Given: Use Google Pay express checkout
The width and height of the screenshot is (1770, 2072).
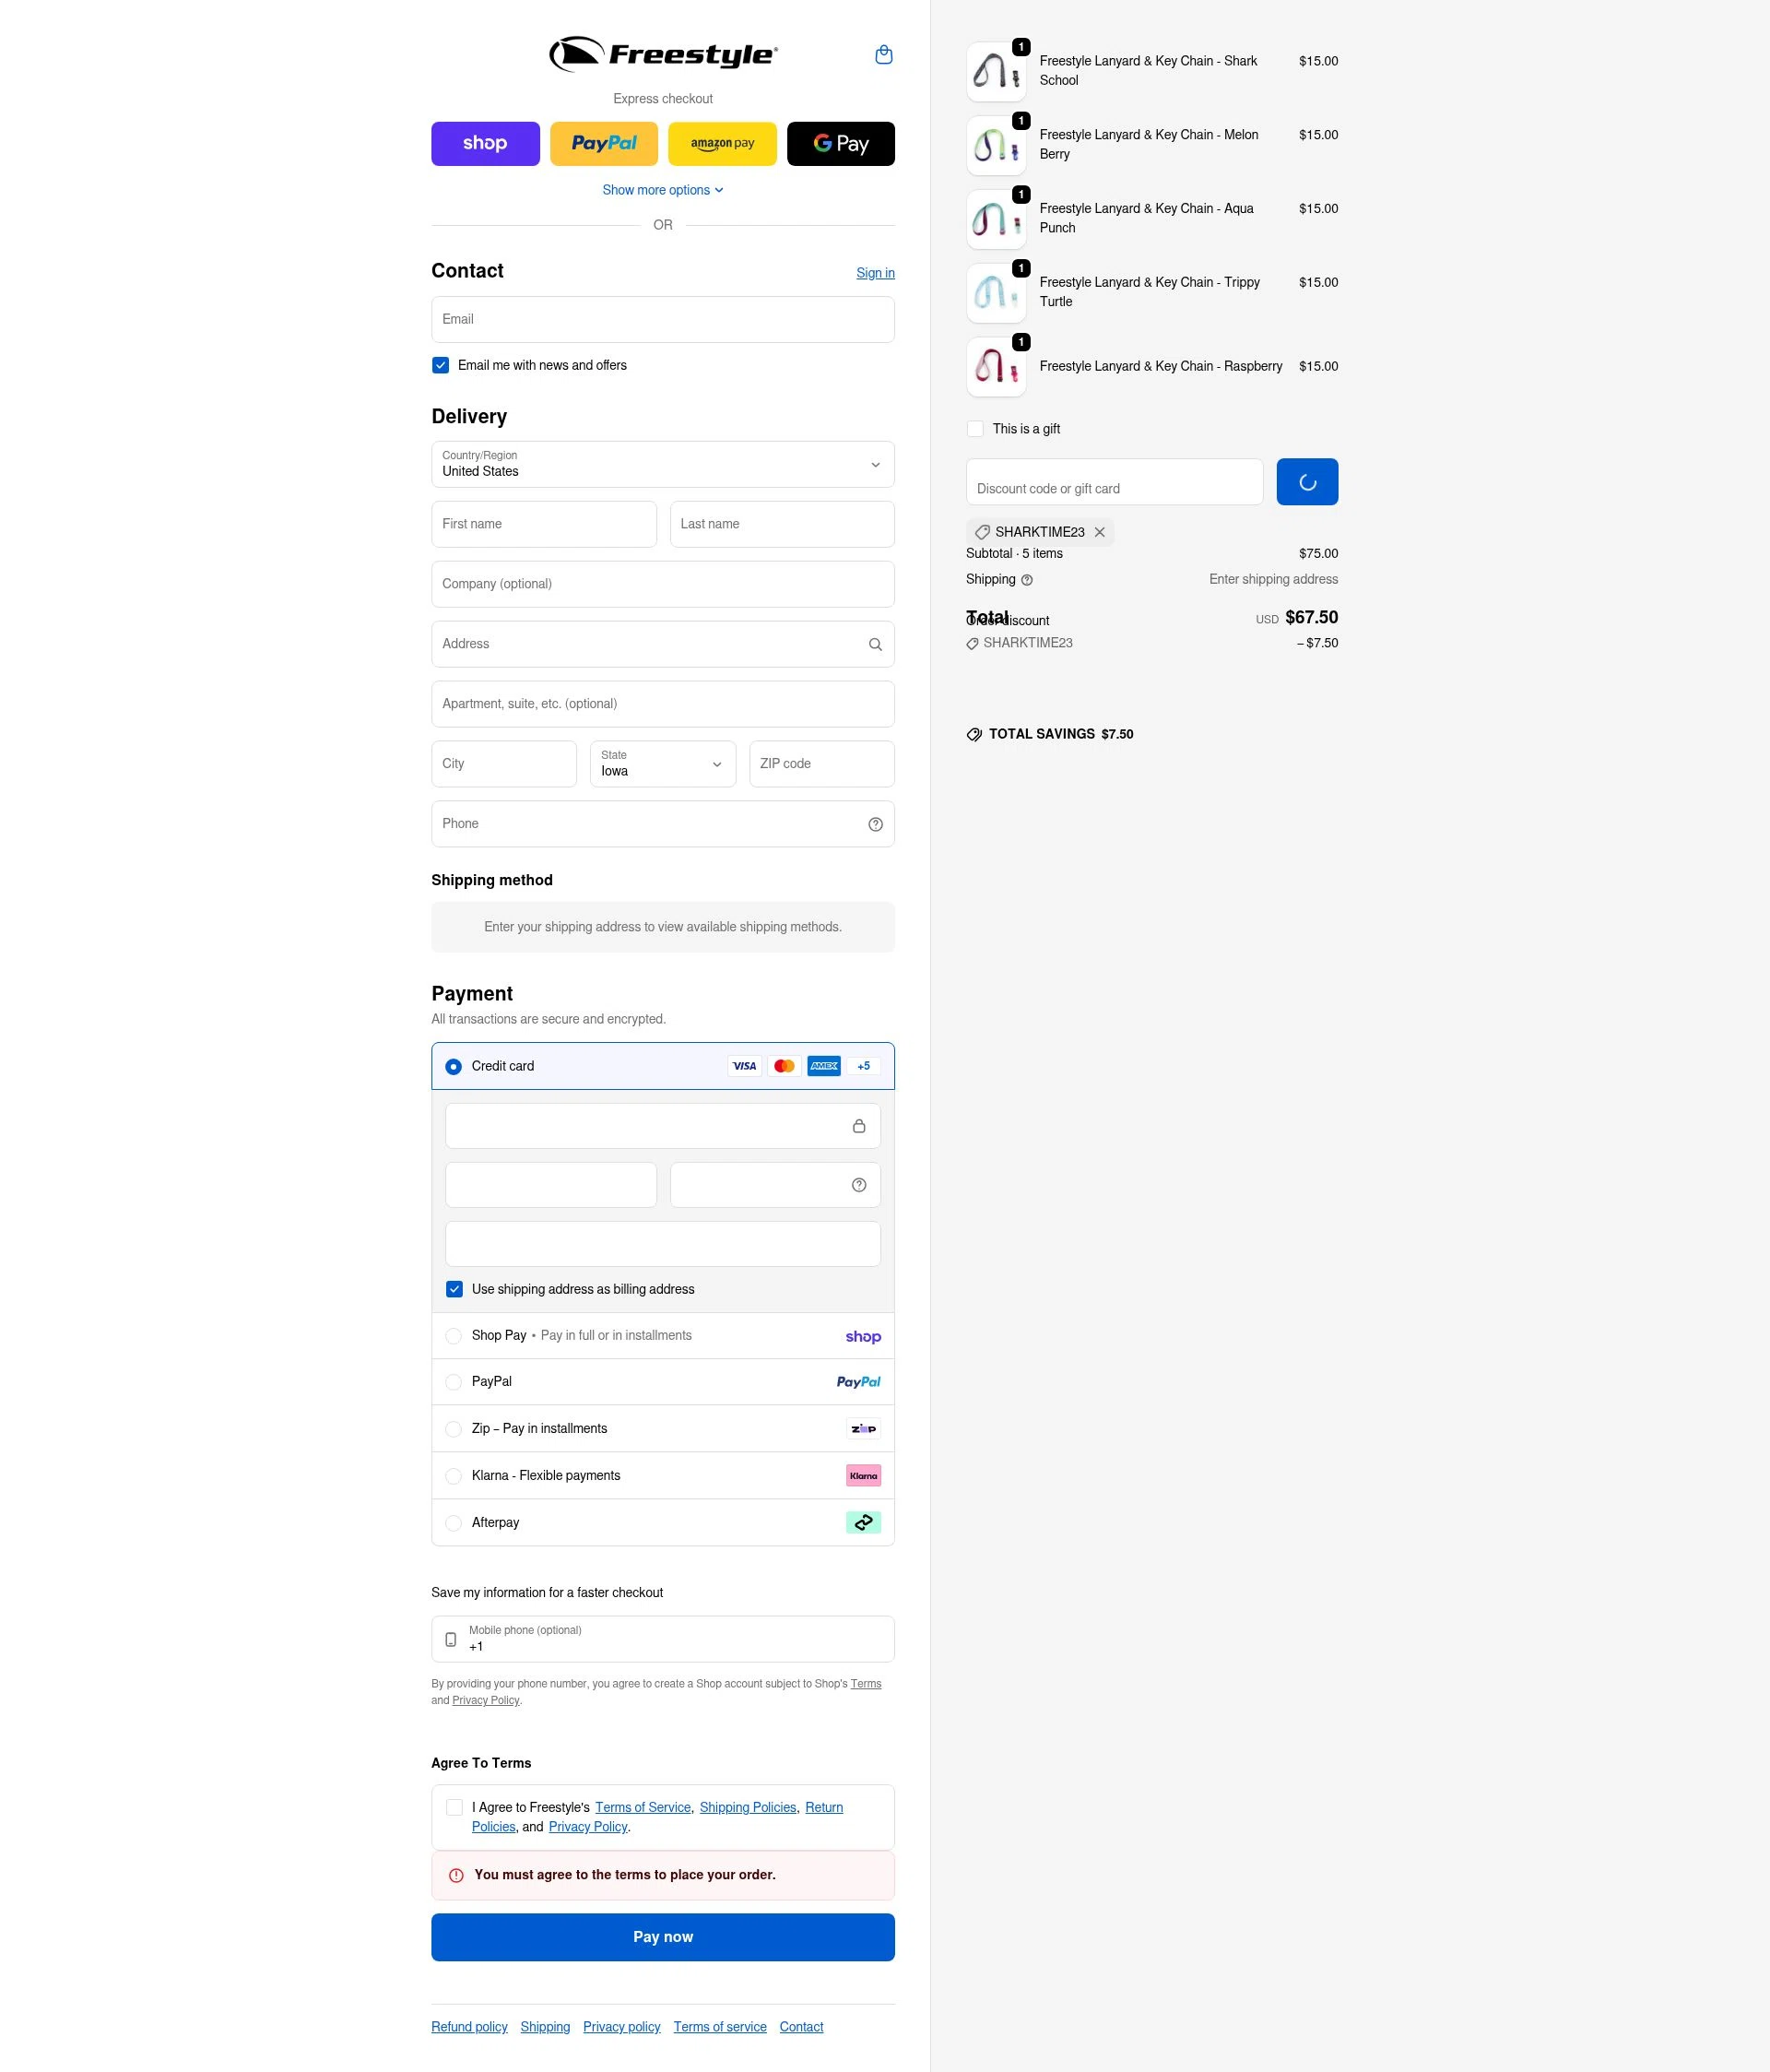Looking at the screenshot, I should [840, 143].
